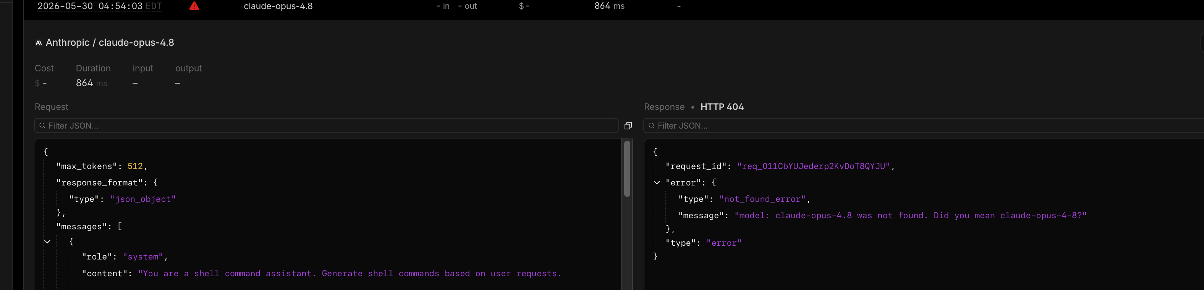Select the timestamp 2026-05-30 04:54:03 EDT
This screenshot has width=1204, height=290.
(100, 6)
